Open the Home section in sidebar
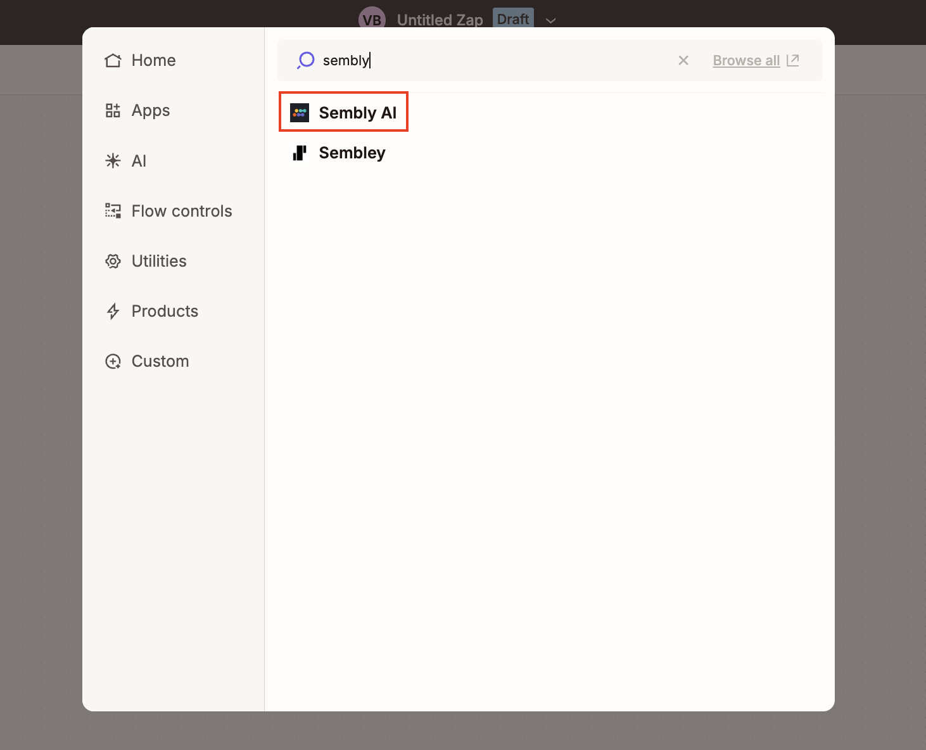926x750 pixels. [x=141, y=60]
